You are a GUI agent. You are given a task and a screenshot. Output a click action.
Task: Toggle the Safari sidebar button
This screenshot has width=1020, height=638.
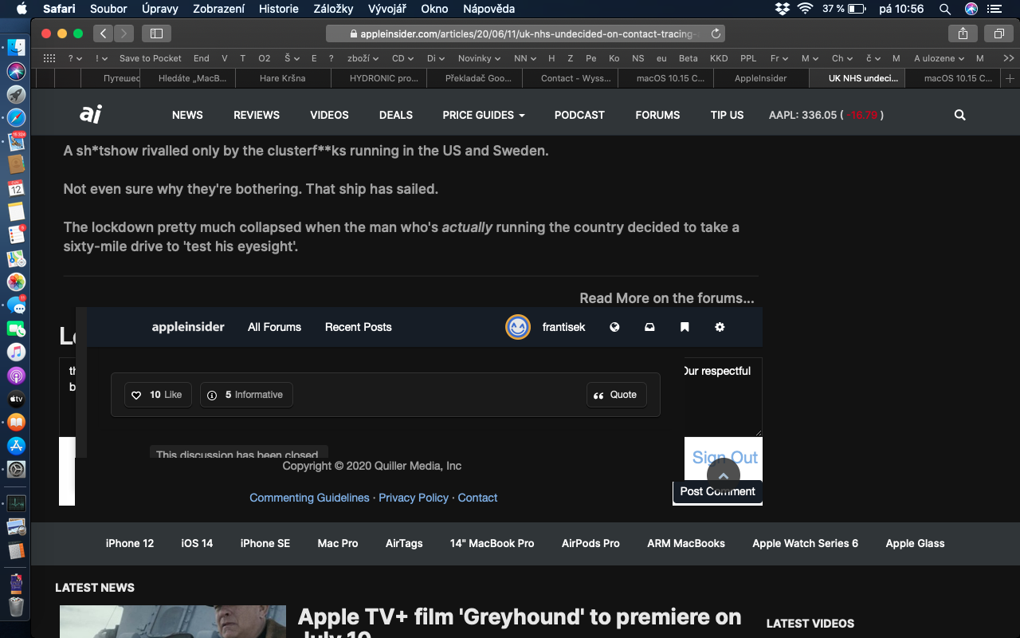[x=156, y=33]
